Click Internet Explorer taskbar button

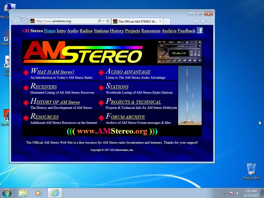[x=55, y=193]
